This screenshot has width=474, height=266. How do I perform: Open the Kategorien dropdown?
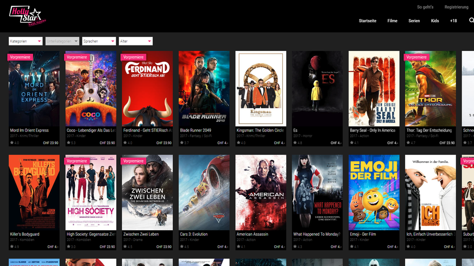[x=26, y=41]
